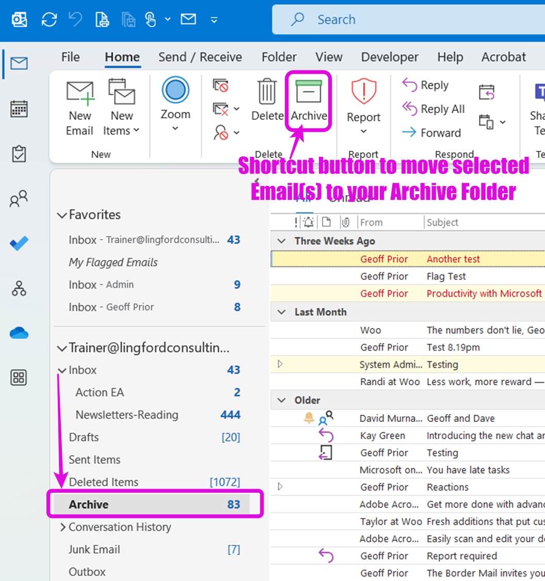Switch to the Developer ribbon tab
Image resolution: width=545 pixels, height=581 pixels.
390,57
